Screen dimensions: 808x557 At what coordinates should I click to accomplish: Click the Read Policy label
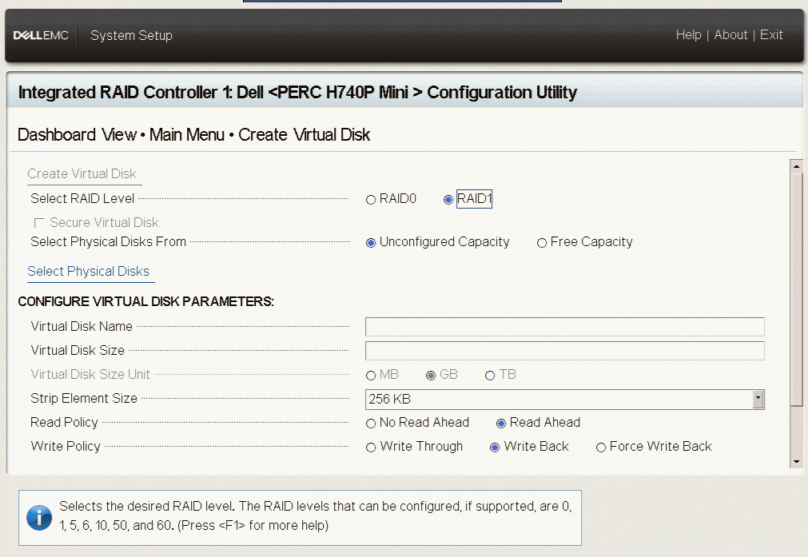64,423
